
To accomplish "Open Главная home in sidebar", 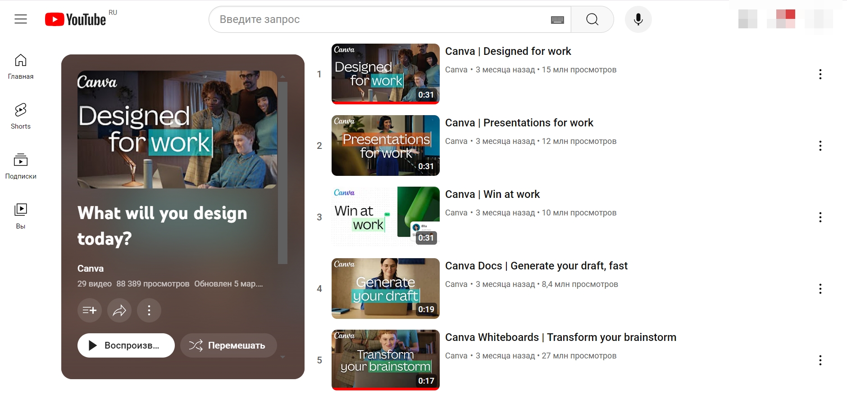I will tap(21, 66).
